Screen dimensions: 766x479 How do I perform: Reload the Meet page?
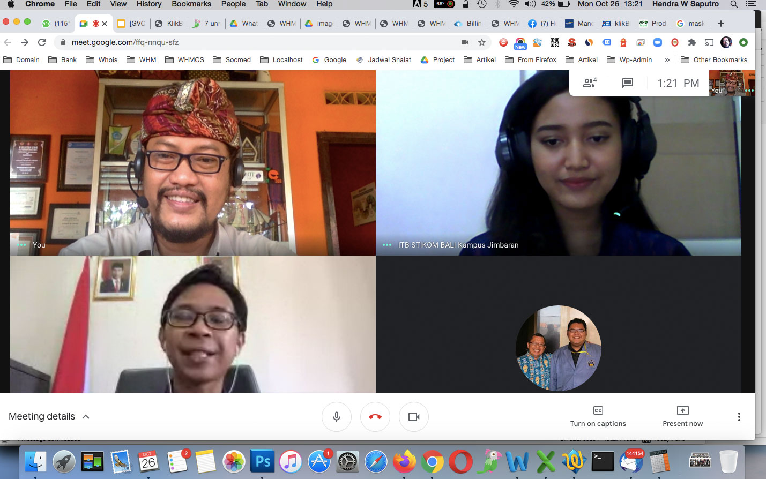click(42, 42)
